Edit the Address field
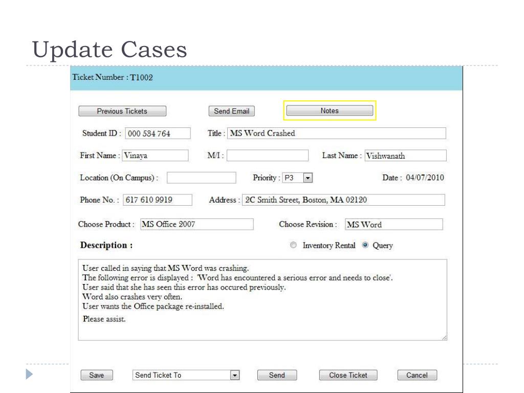Viewport: 524px width, 393px height. 343,200
